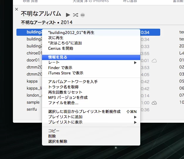Select MP3 バージョンを作成

coord(91,98)
